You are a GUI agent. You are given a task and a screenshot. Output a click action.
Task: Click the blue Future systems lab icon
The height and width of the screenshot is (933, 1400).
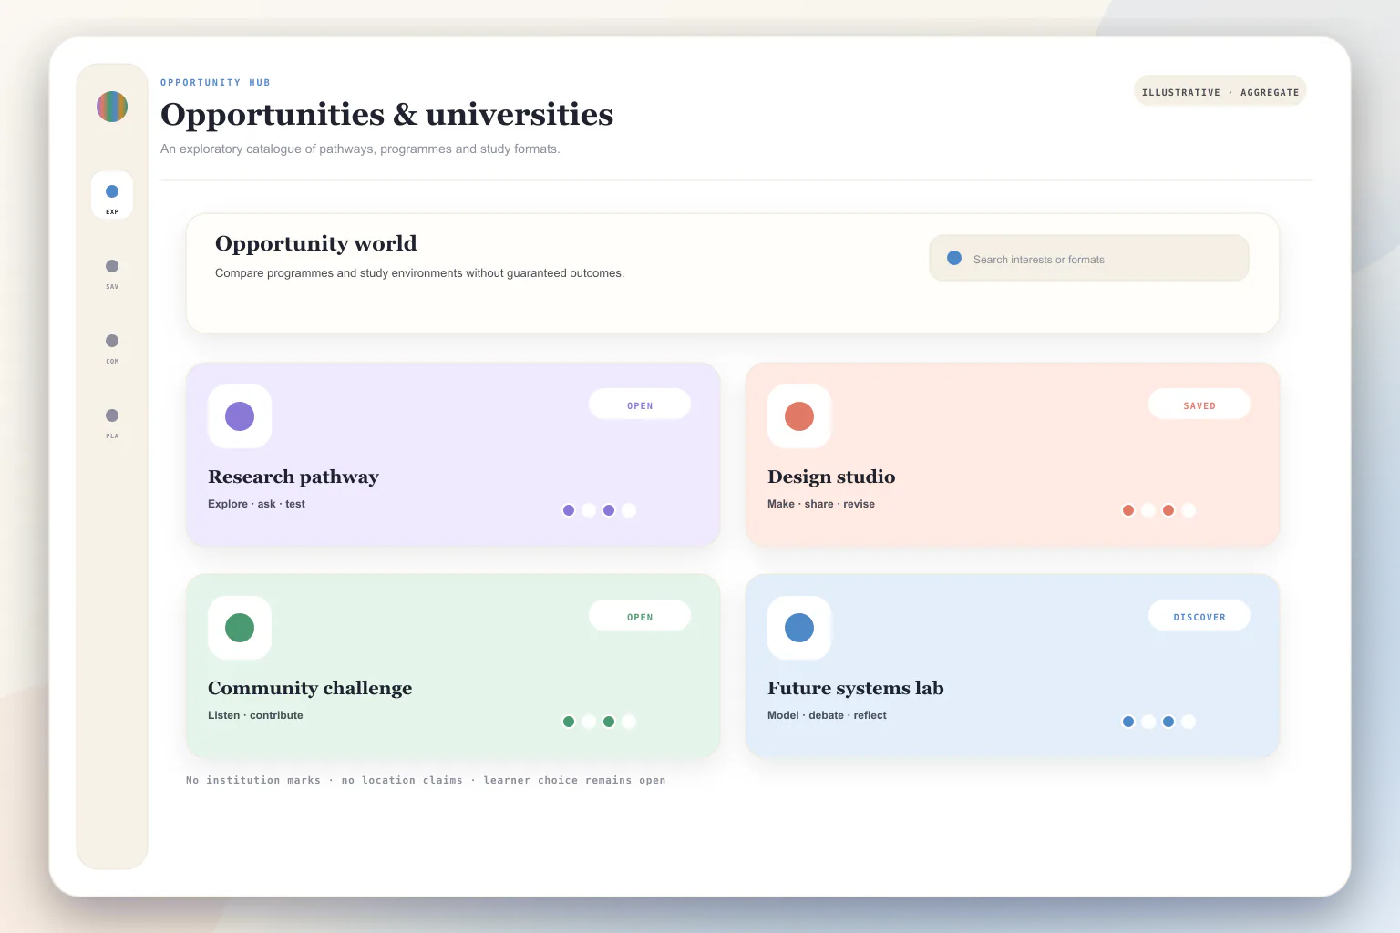[799, 628]
